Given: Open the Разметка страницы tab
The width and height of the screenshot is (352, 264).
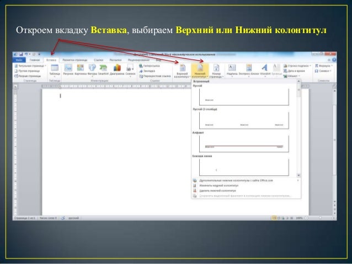Looking at the screenshot, I should pyautogui.click(x=74, y=60).
